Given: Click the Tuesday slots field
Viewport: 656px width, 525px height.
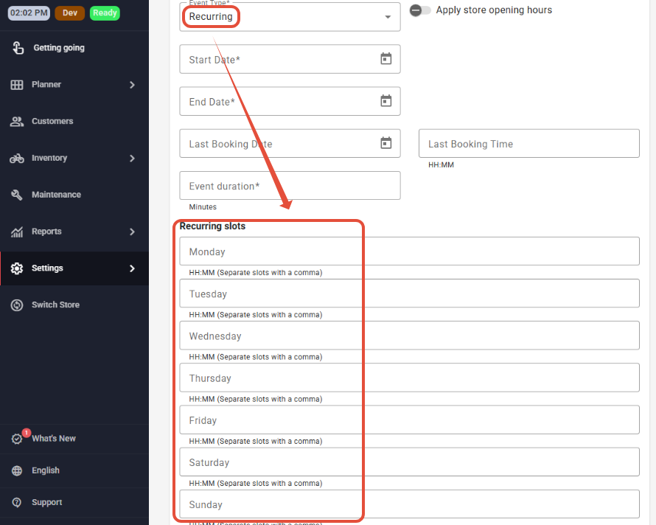Looking at the screenshot, I should pos(409,293).
